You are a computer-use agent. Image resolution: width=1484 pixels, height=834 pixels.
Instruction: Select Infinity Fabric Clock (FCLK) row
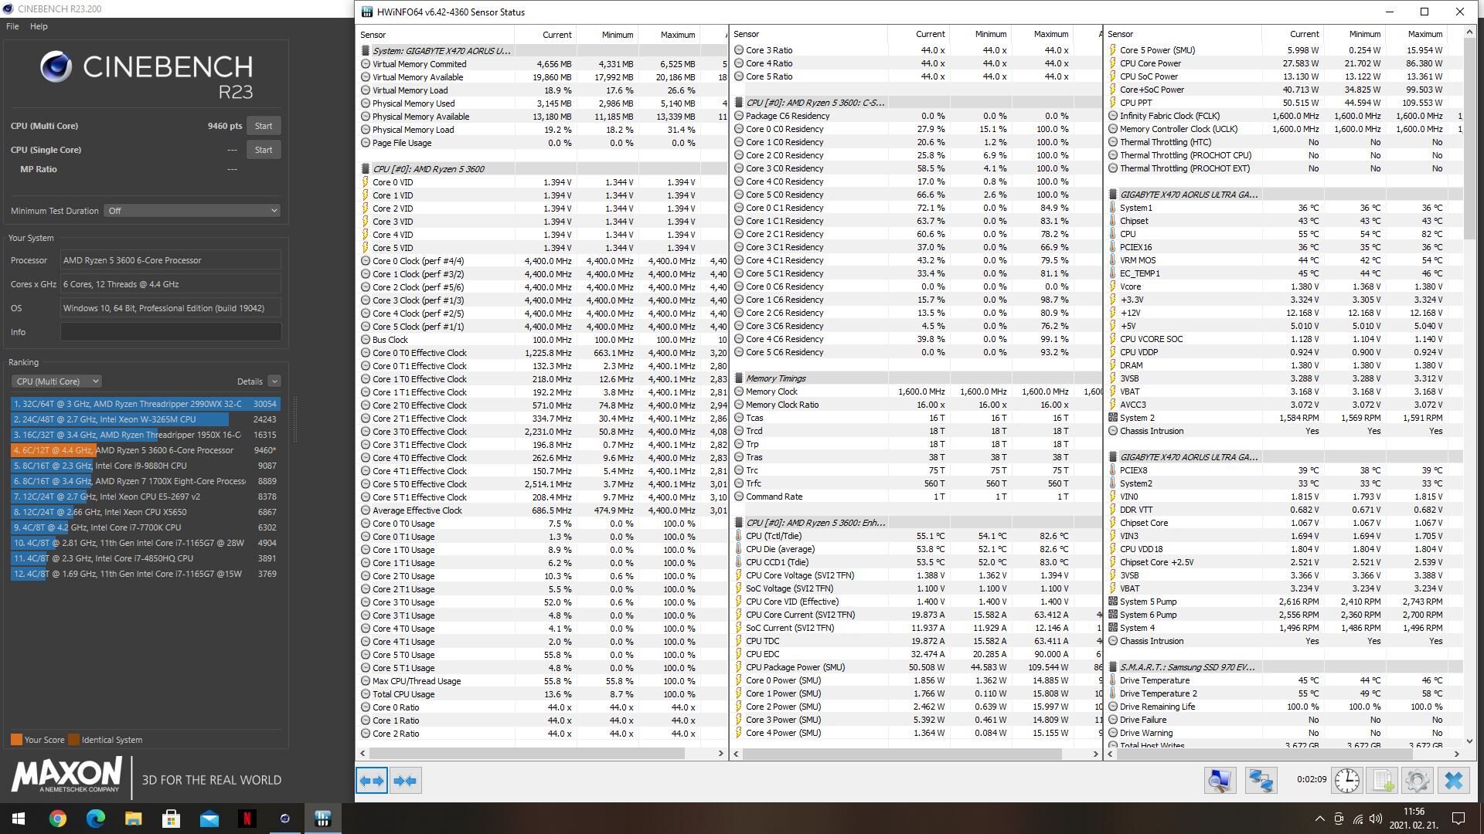coord(1285,116)
